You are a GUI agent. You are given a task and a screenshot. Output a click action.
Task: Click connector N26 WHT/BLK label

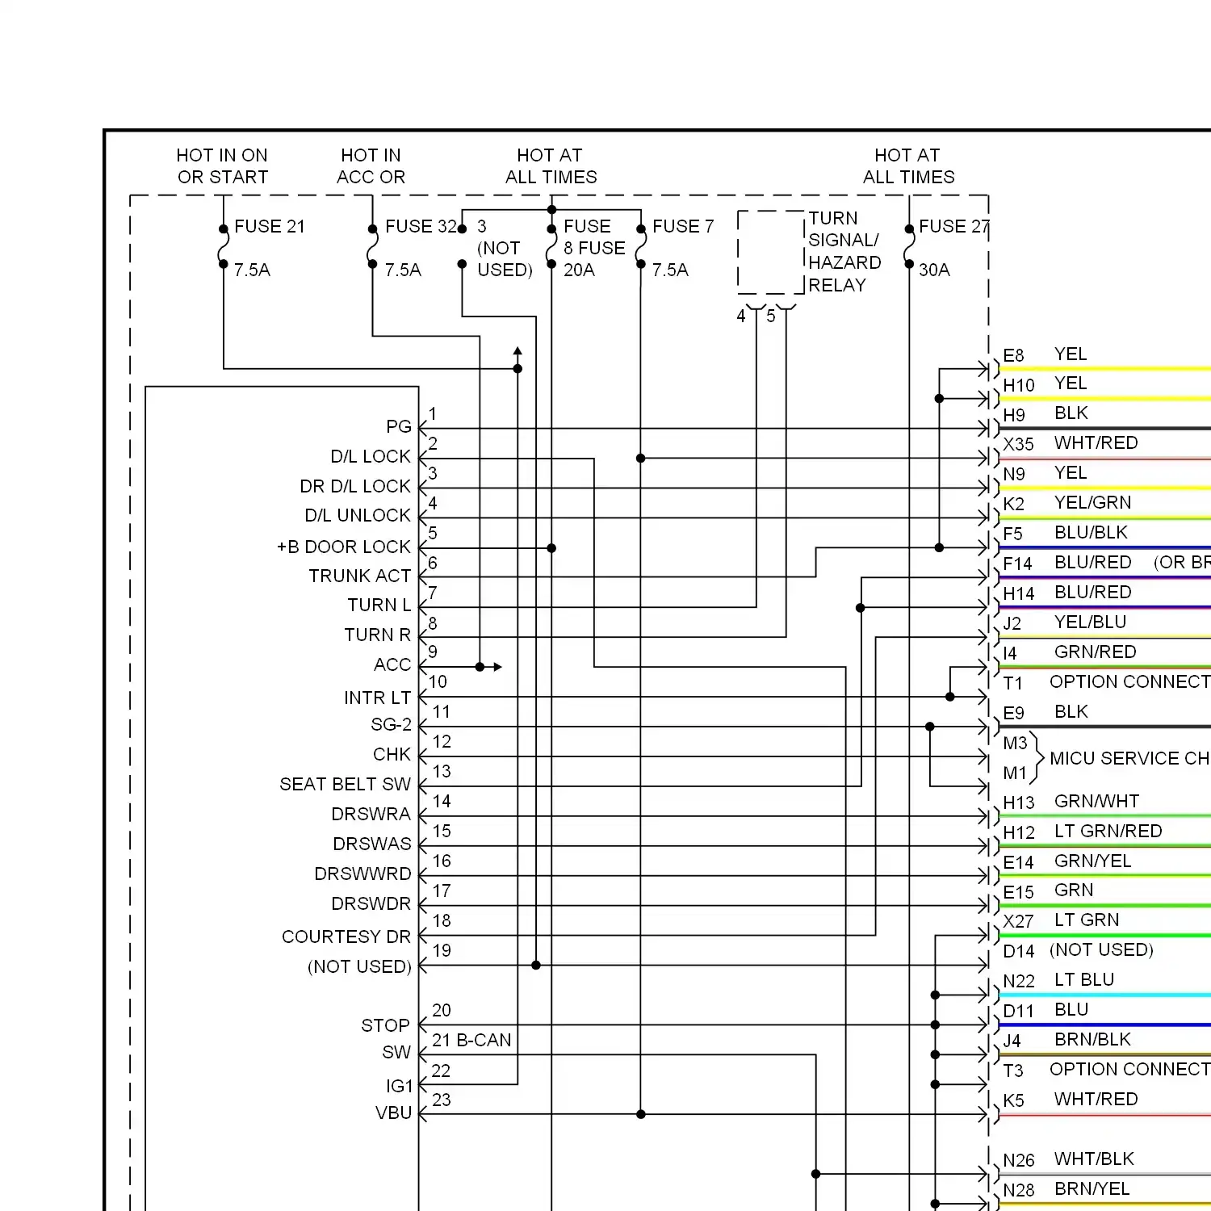pos(1069,1160)
